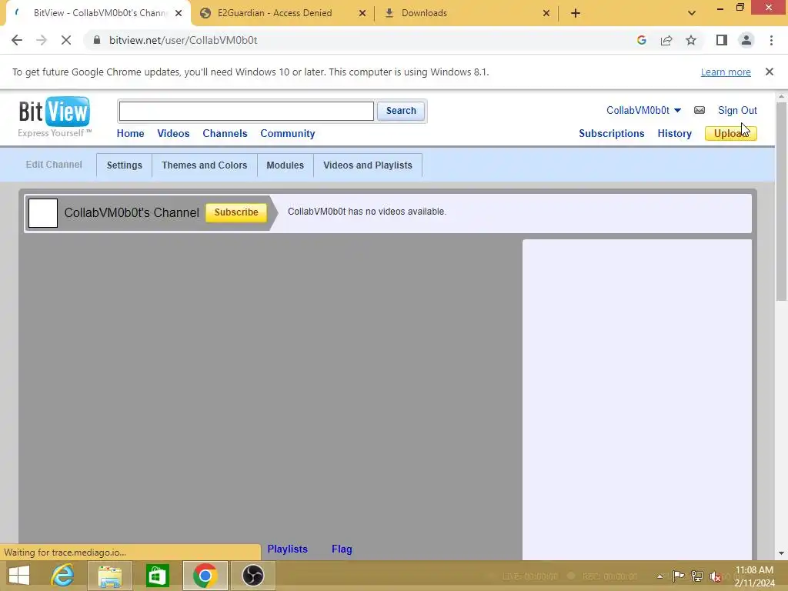Click the CollabVM0b0t's Channel title

[132, 213]
